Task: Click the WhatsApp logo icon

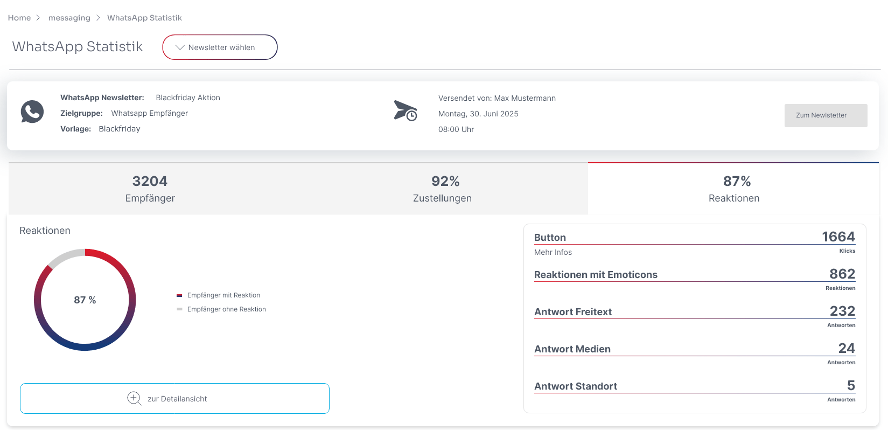Action: (32, 112)
